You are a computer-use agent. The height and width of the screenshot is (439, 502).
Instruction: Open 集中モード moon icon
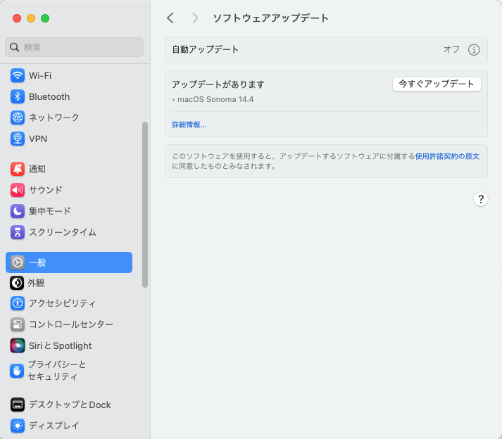point(18,211)
